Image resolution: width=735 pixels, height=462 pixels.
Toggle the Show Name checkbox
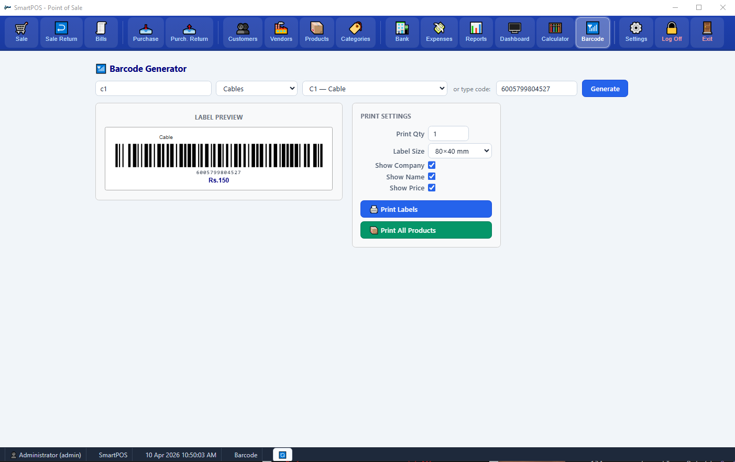click(x=432, y=177)
